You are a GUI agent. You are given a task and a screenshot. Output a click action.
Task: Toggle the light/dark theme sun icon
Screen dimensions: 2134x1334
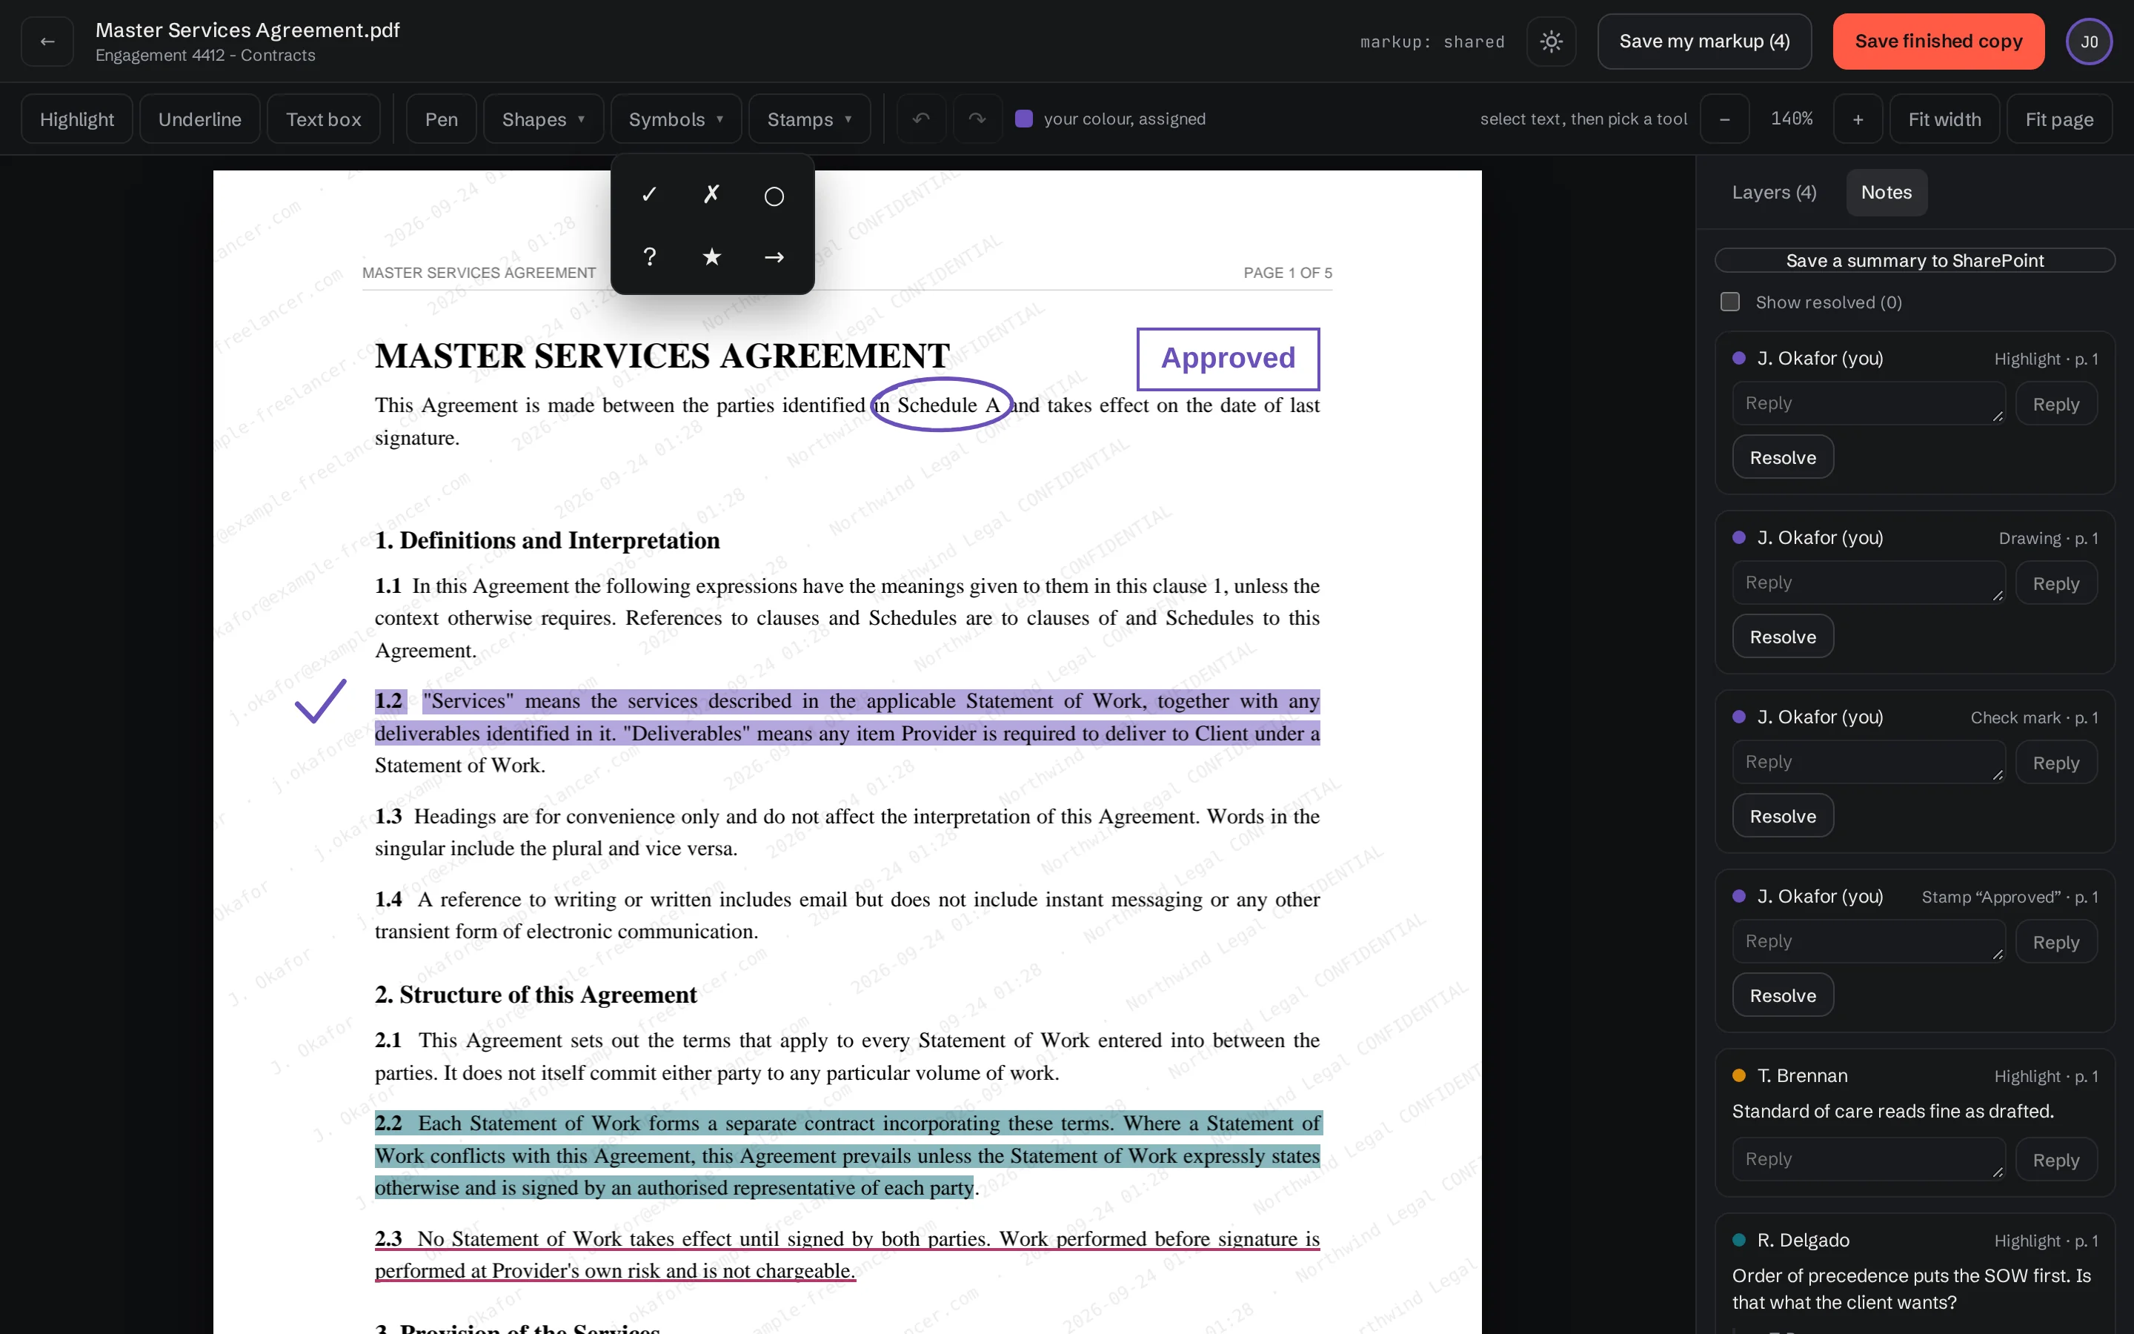pos(1551,42)
